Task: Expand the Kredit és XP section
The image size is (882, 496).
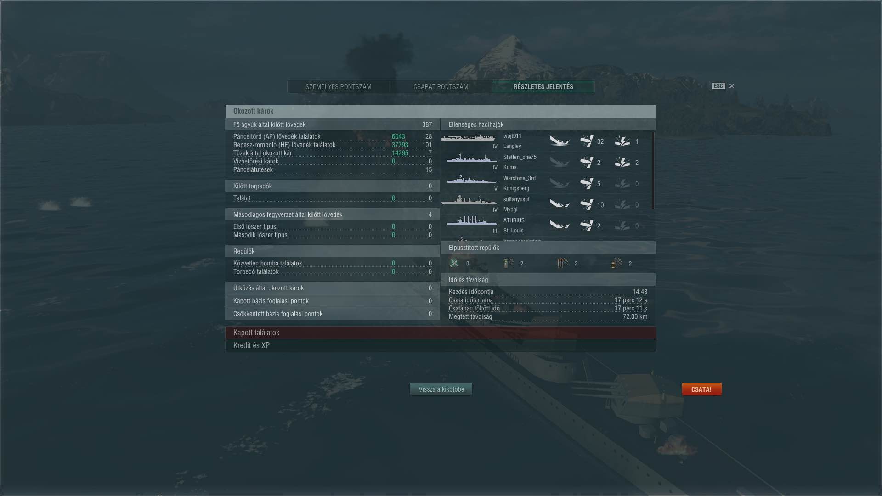Action: tap(441, 345)
